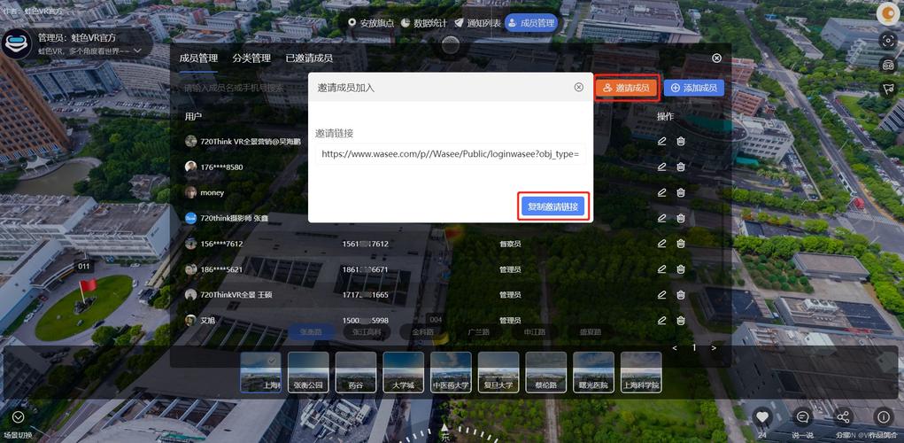Click the invitation link URL field

(451, 154)
